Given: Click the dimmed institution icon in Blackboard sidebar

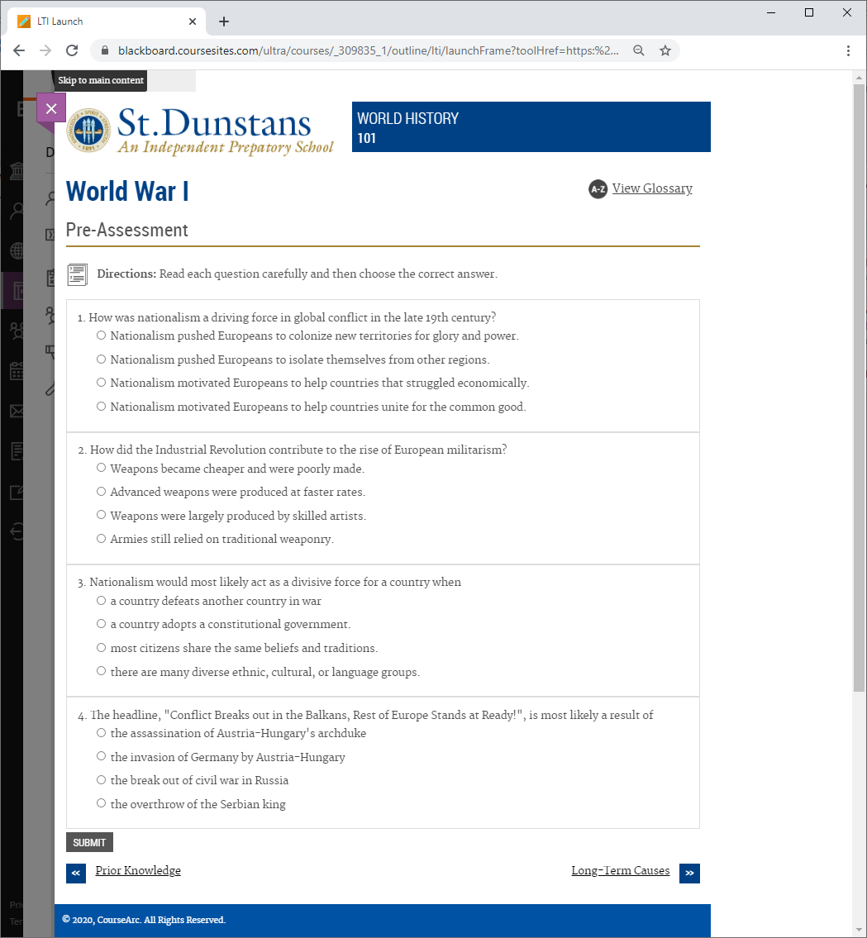Looking at the screenshot, I should pyautogui.click(x=17, y=172).
